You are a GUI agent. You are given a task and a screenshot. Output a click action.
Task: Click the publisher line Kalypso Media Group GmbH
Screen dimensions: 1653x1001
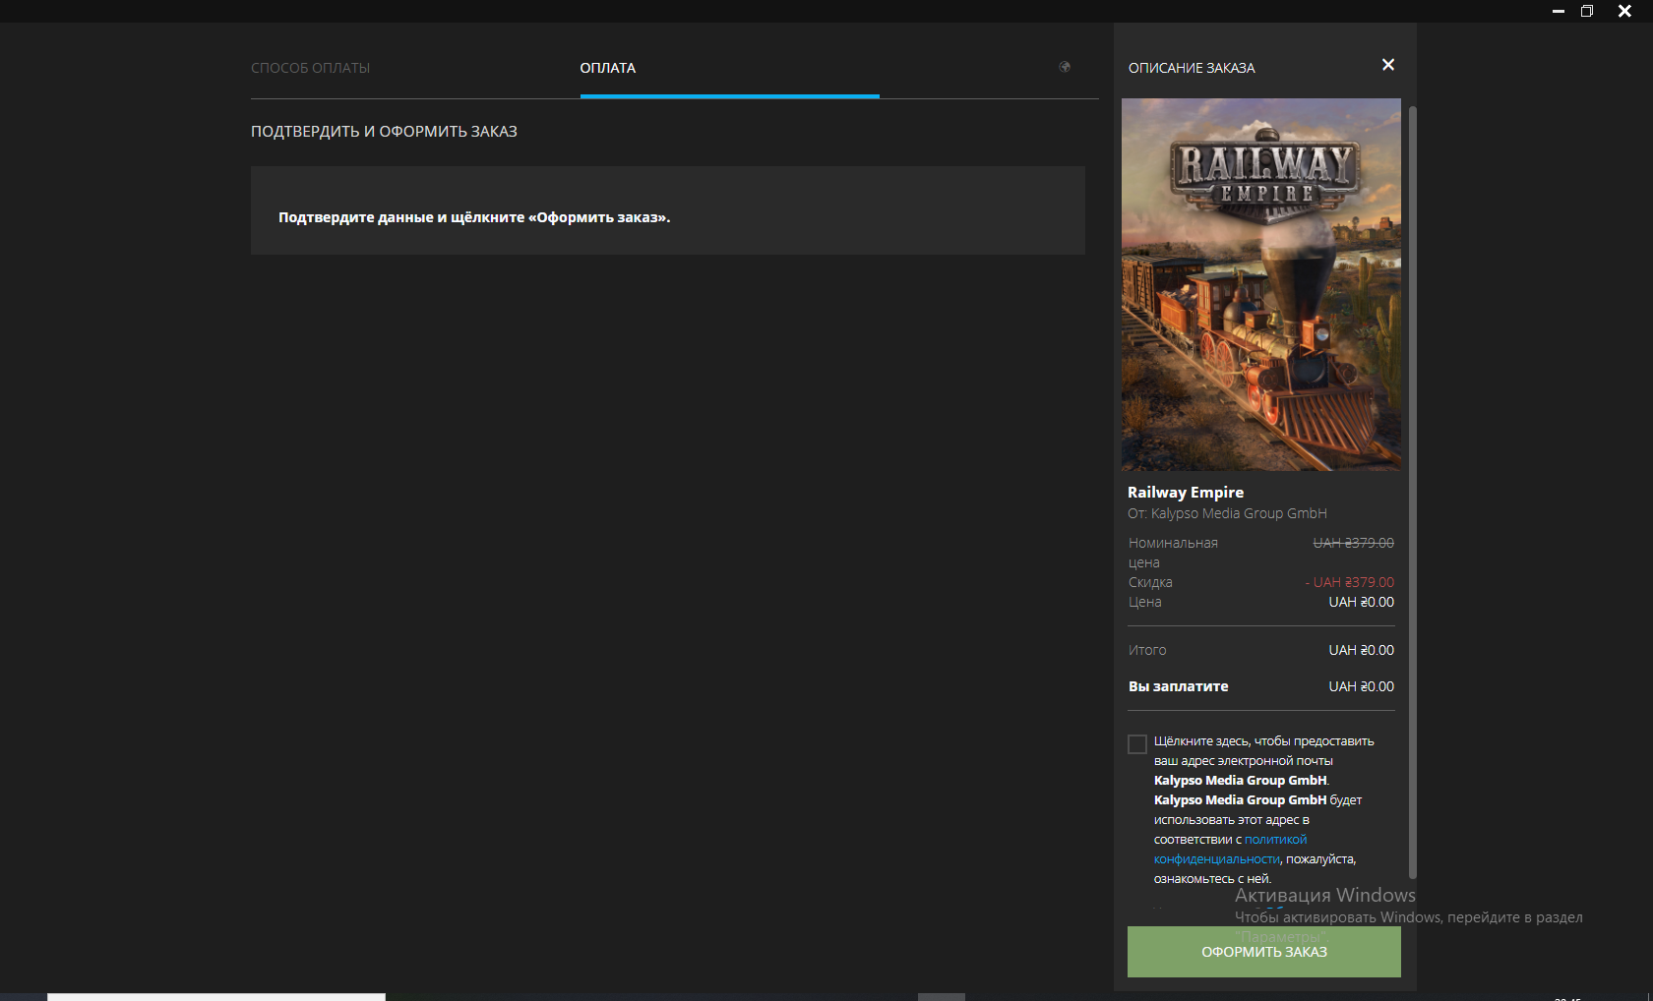coord(1227,513)
